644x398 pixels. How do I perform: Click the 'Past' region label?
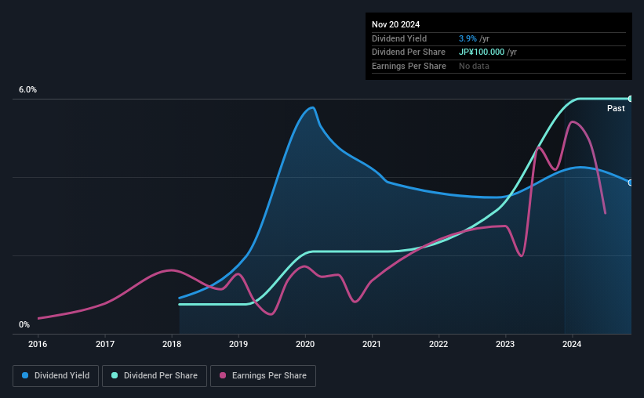tap(616, 108)
